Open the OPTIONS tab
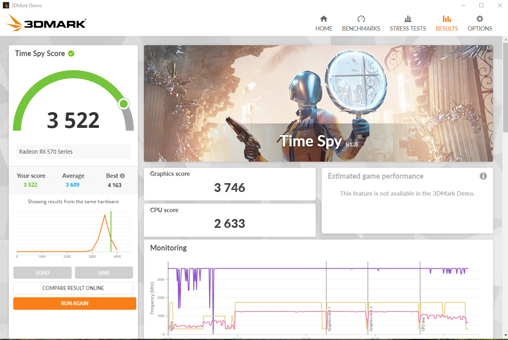 click(x=480, y=23)
